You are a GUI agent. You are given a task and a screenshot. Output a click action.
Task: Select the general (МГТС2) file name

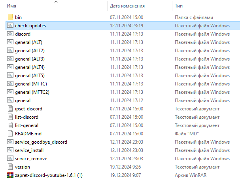click(x=32, y=92)
